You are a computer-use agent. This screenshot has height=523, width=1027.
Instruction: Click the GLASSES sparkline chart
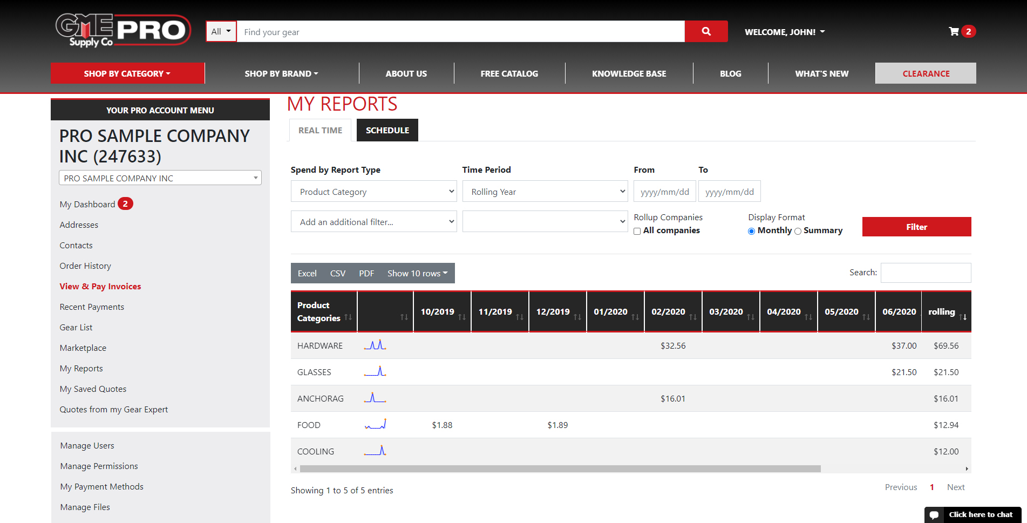(375, 371)
